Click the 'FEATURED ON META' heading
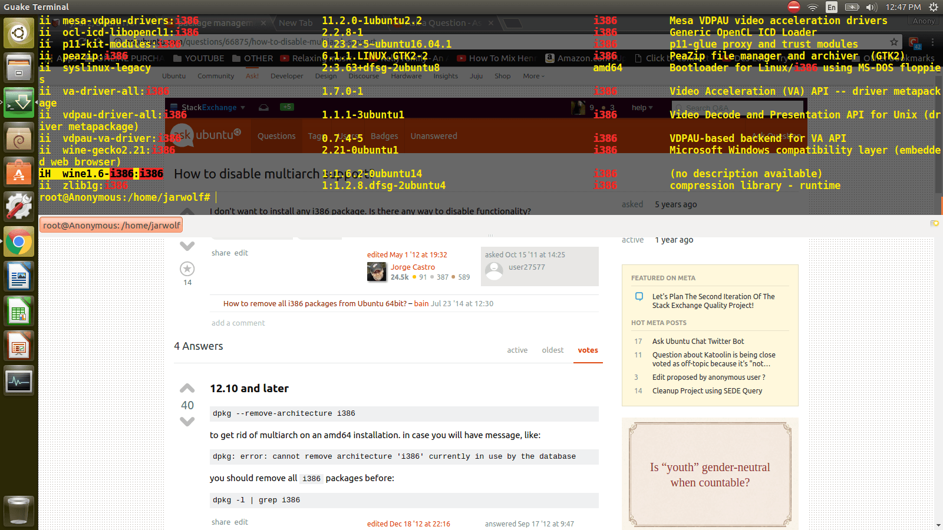Viewport: 943px width, 530px height. [x=663, y=278]
